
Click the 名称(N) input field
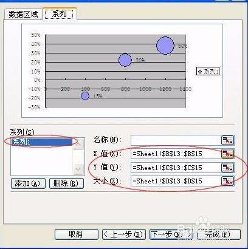pyautogui.click(x=176, y=140)
